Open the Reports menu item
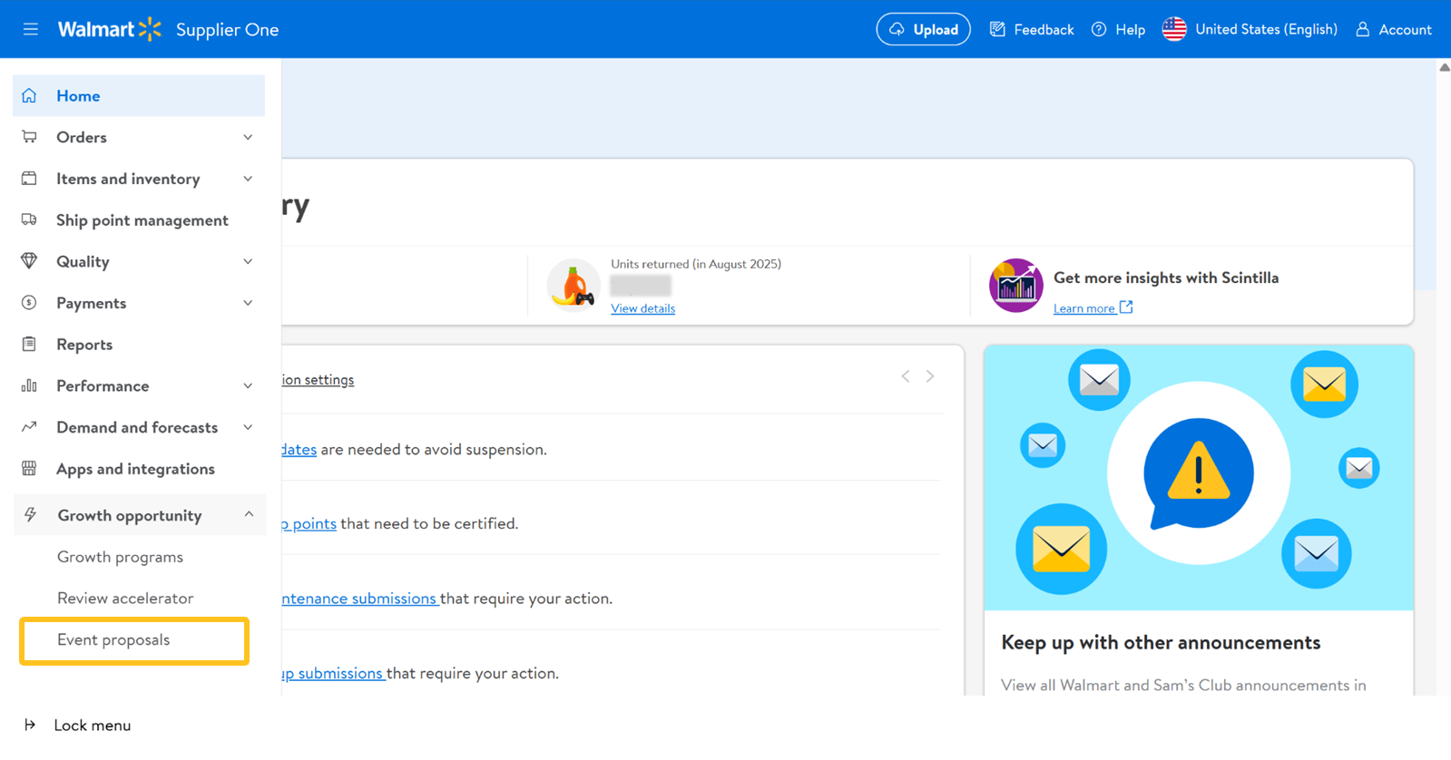Screen dimensions: 1451x760 (84, 345)
